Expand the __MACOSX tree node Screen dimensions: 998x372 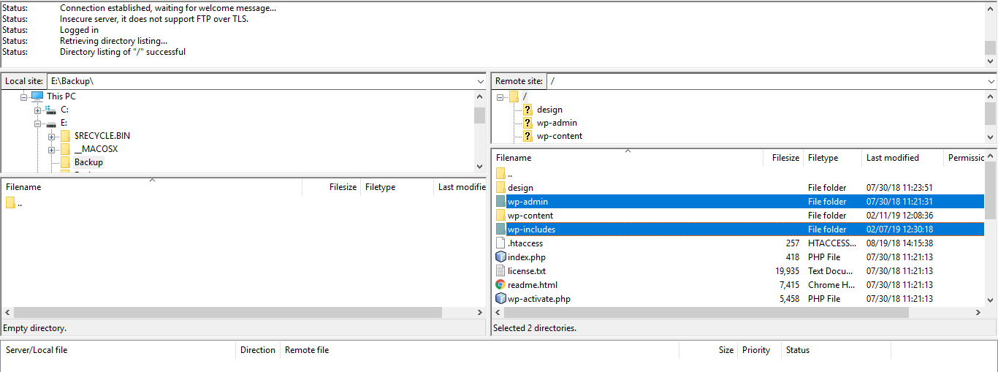coord(51,149)
